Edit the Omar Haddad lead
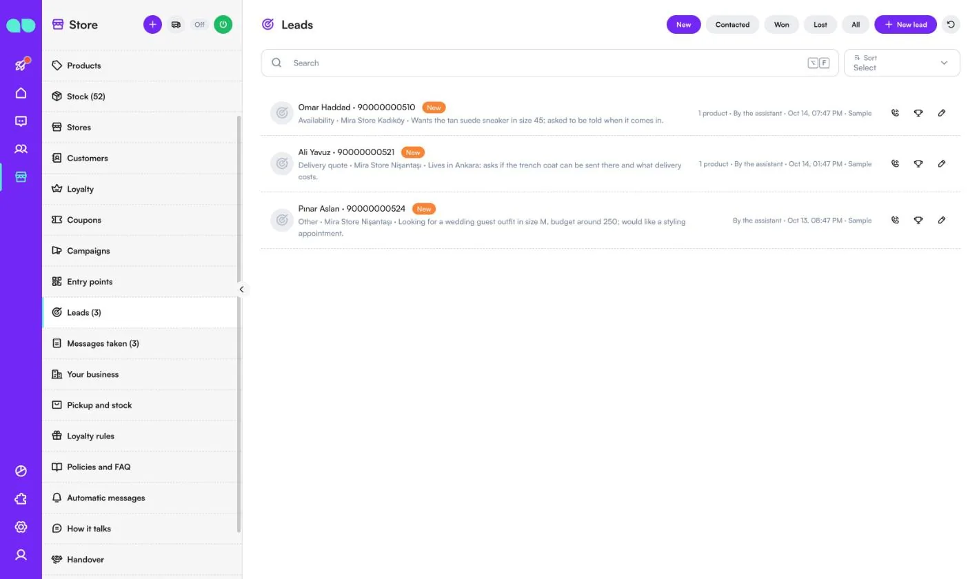 pos(942,113)
